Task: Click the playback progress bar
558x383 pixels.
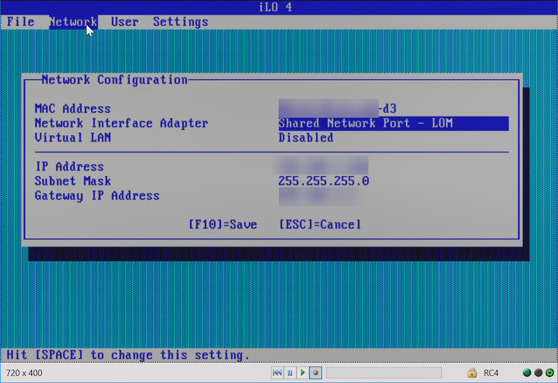Action: coord(384,373)
